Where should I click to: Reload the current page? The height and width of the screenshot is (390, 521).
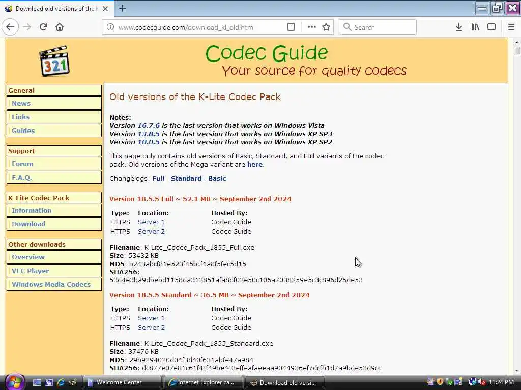tap(43, 27)
